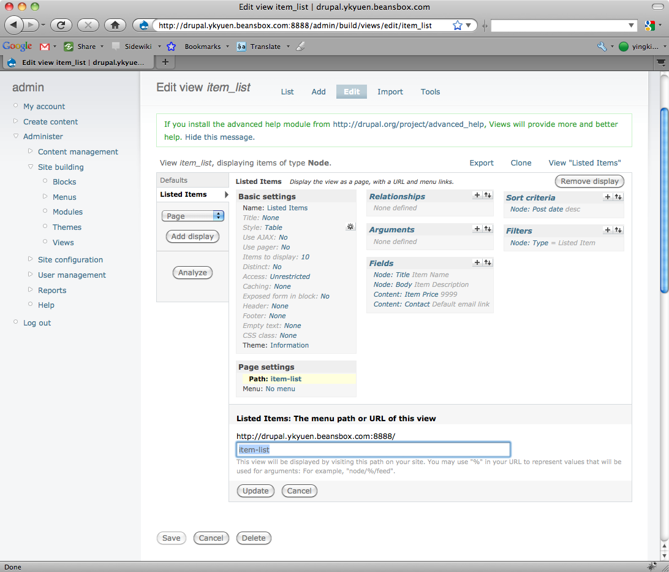This screenshot has height=572, width=669.
Task: Click the item-list path text field
Action: point(373,449)
